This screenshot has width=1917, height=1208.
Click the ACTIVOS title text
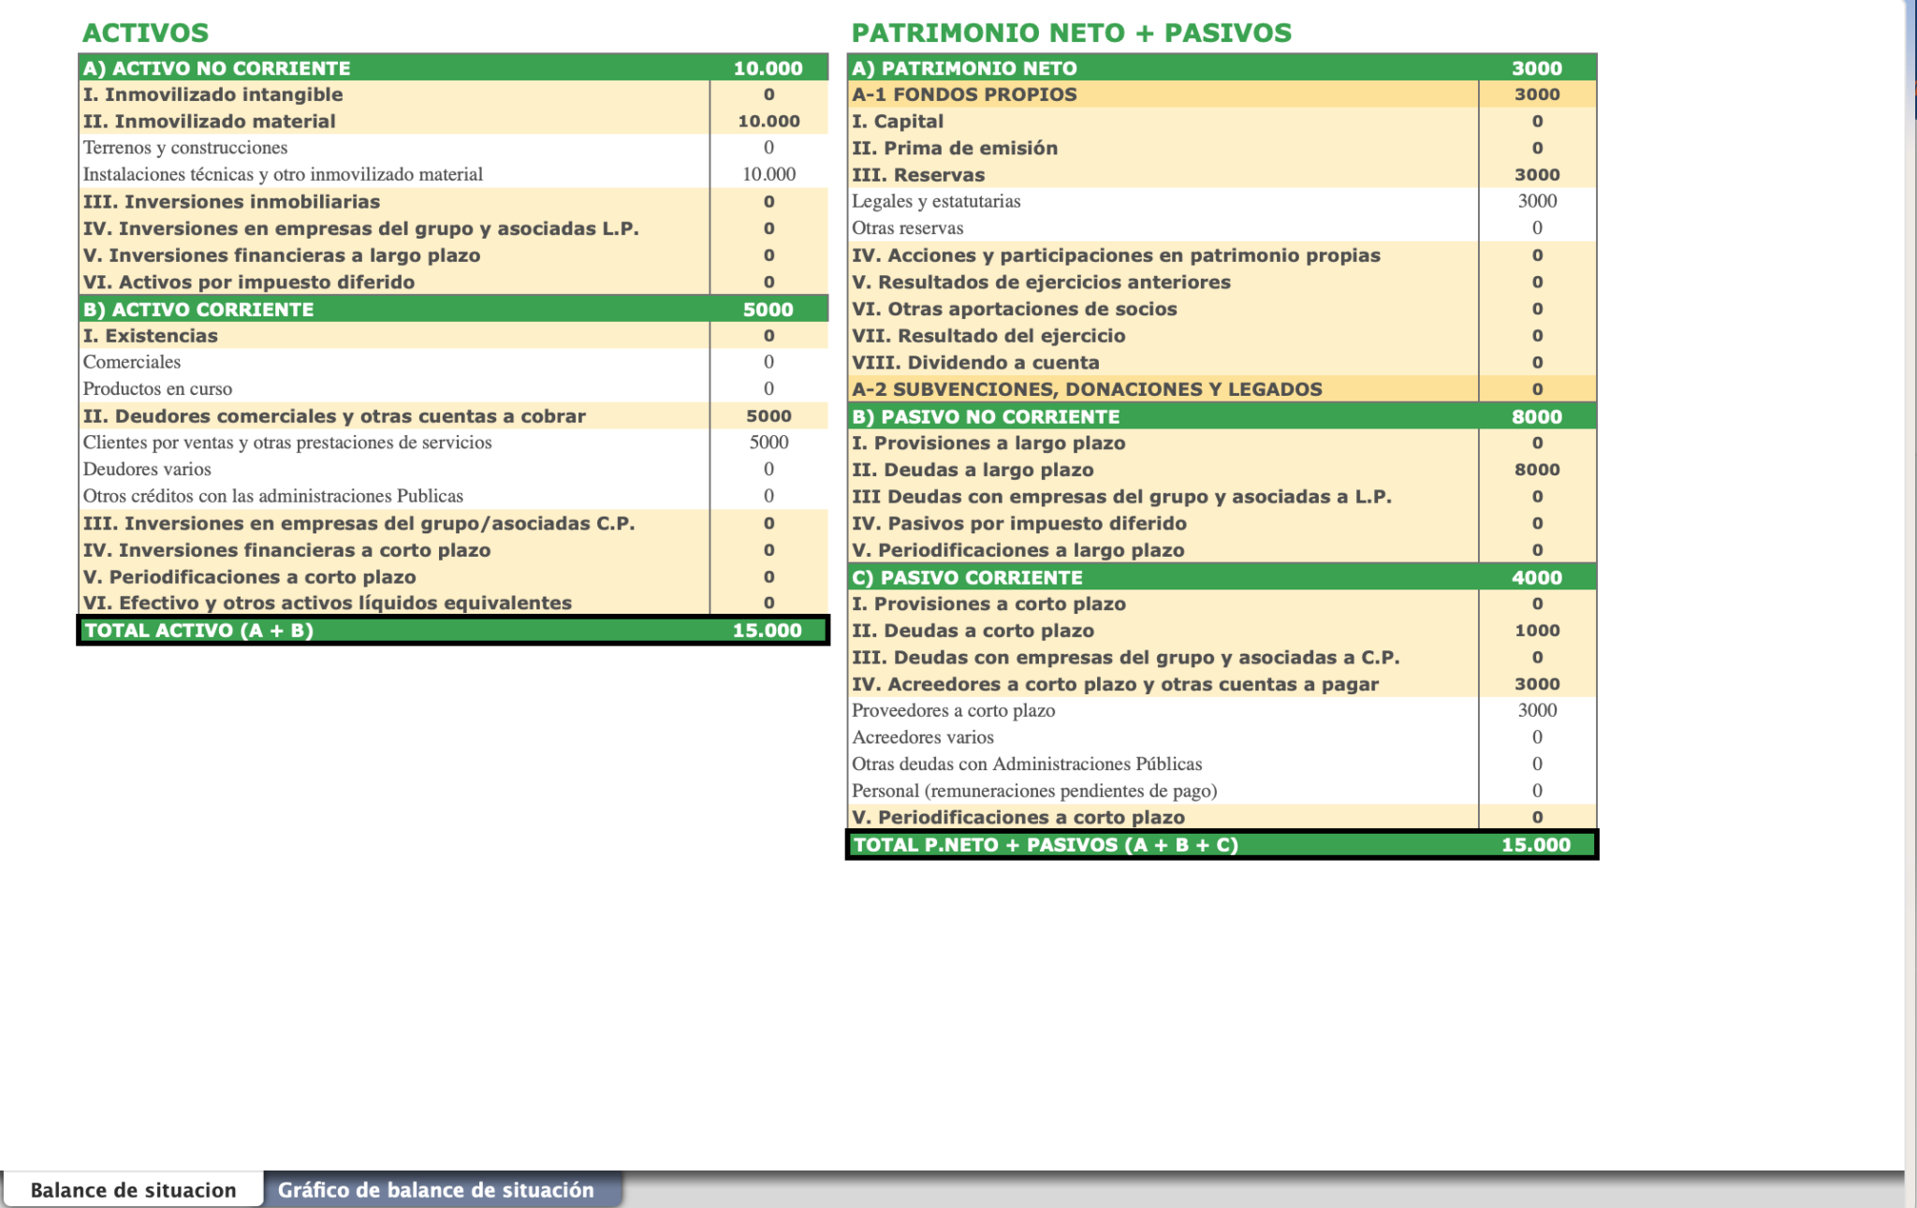point(144,31)
